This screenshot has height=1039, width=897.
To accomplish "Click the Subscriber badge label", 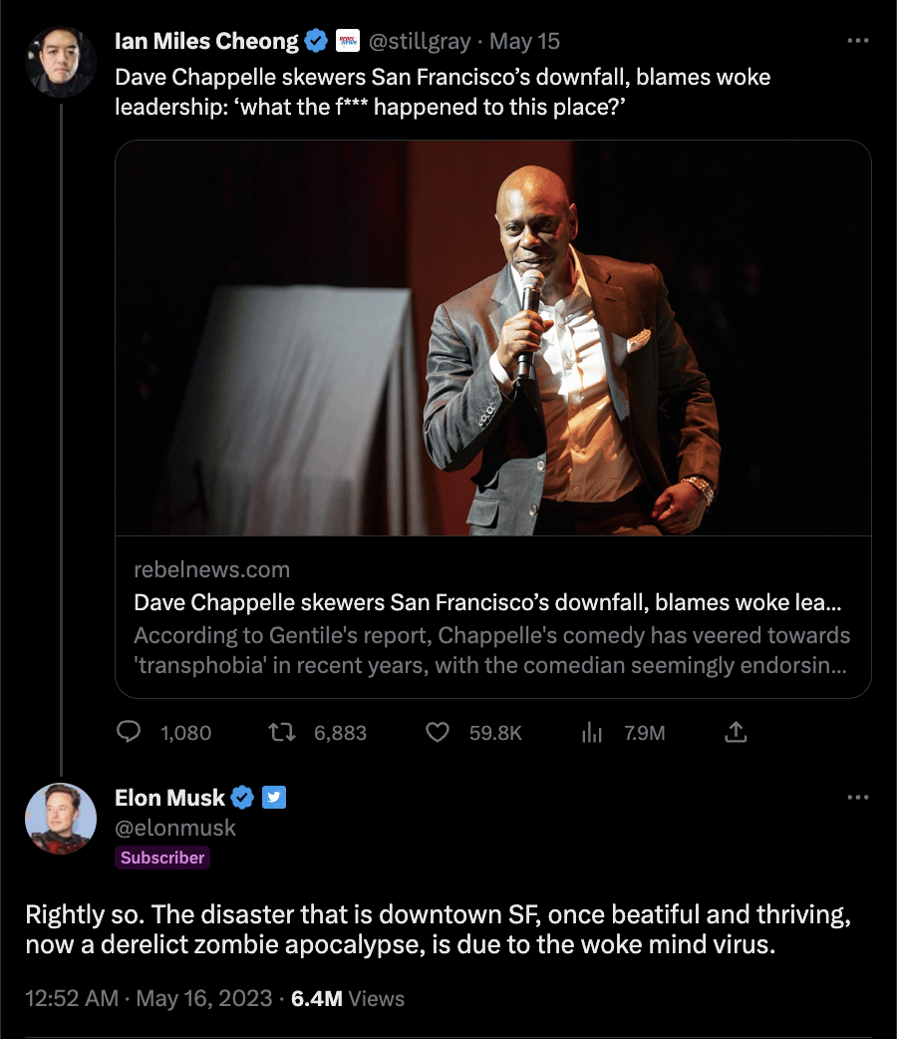I will [x=162, y=858].
